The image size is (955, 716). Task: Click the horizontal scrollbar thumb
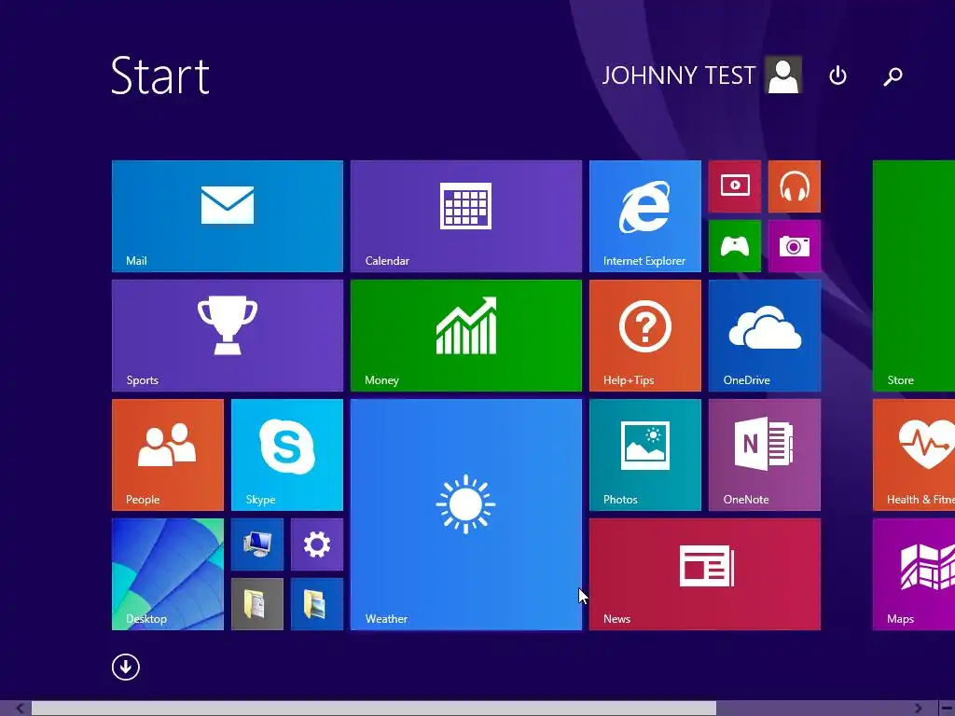373,709
